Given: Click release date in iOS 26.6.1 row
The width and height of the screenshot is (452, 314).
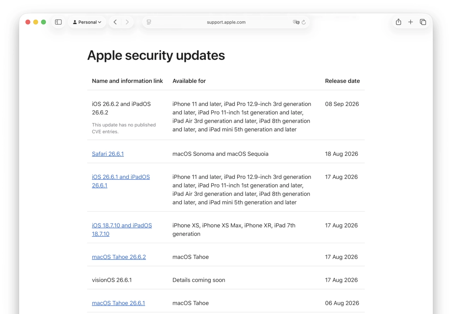Looking at the screenshot, I should tap(341, 177).
